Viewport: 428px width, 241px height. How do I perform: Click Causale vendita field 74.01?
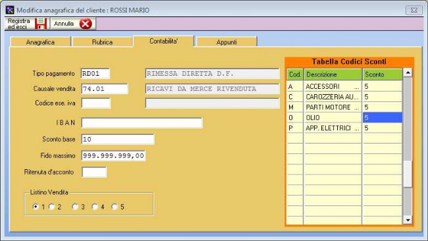(x=105, y=89)
